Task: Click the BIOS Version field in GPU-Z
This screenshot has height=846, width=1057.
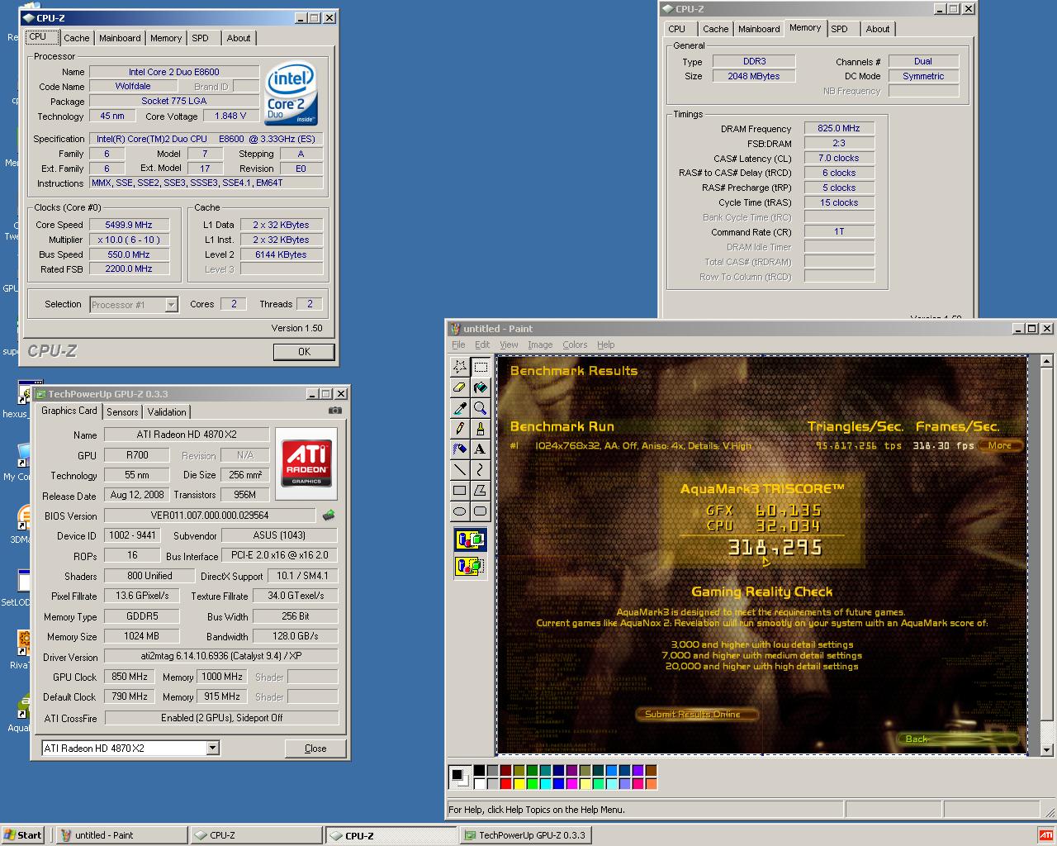Action: (210, 516)
